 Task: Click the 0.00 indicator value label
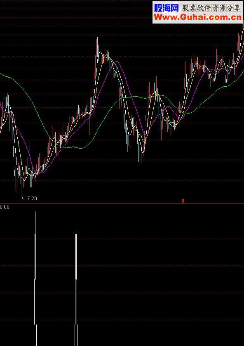[x=5, y=207]
